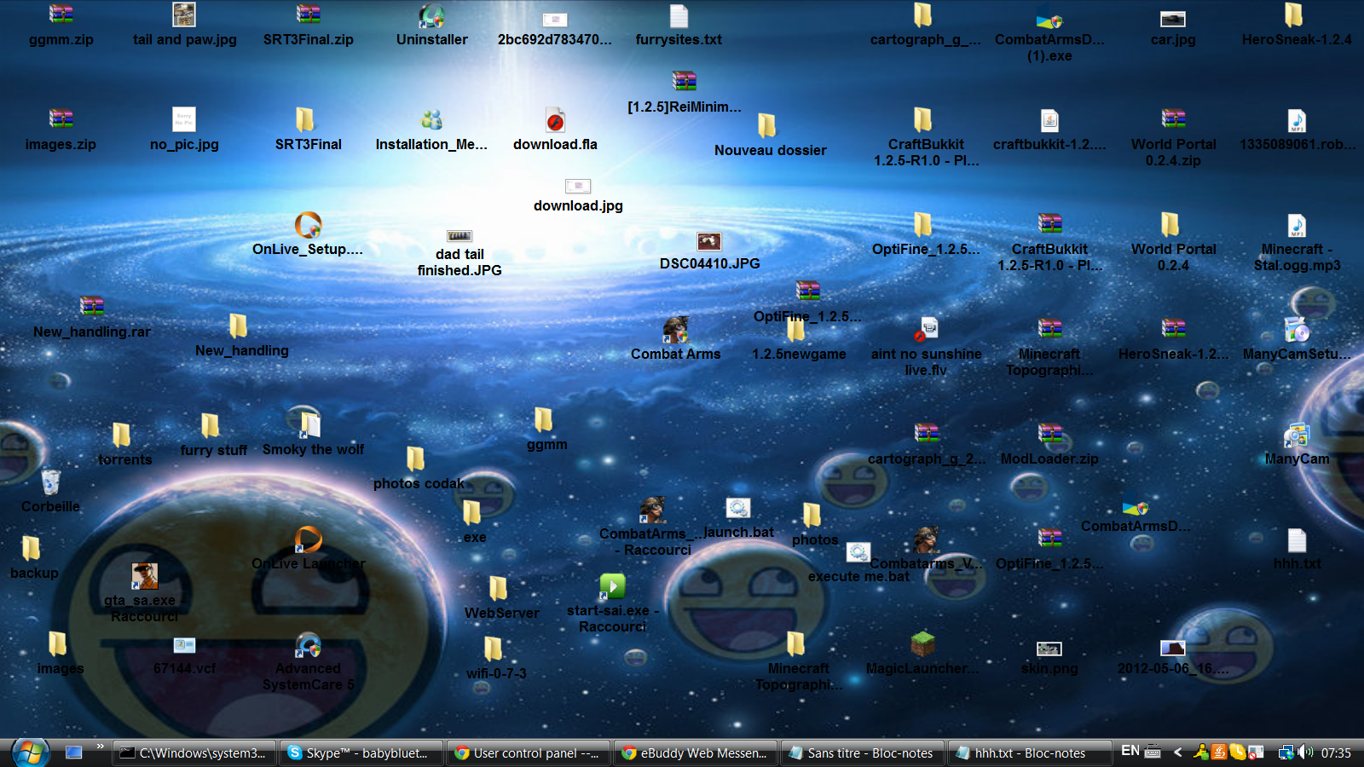The height and width of the screenshot is (767, 1364).
Task: Select the DSC04410.JPG photo
Action: [x=709, y=241]
